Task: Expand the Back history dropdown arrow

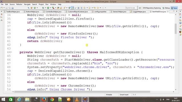Action: (100, 8)
